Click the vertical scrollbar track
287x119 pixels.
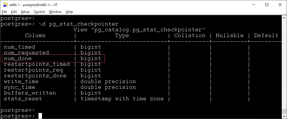284,66
